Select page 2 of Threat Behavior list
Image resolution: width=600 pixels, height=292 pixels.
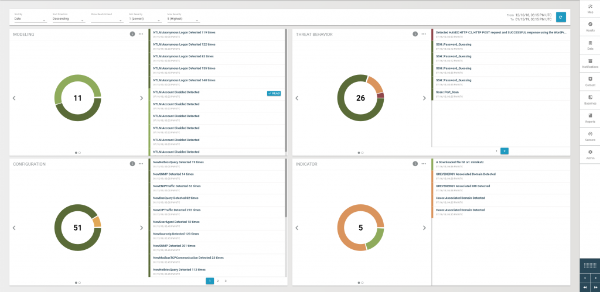click(504, 151)
